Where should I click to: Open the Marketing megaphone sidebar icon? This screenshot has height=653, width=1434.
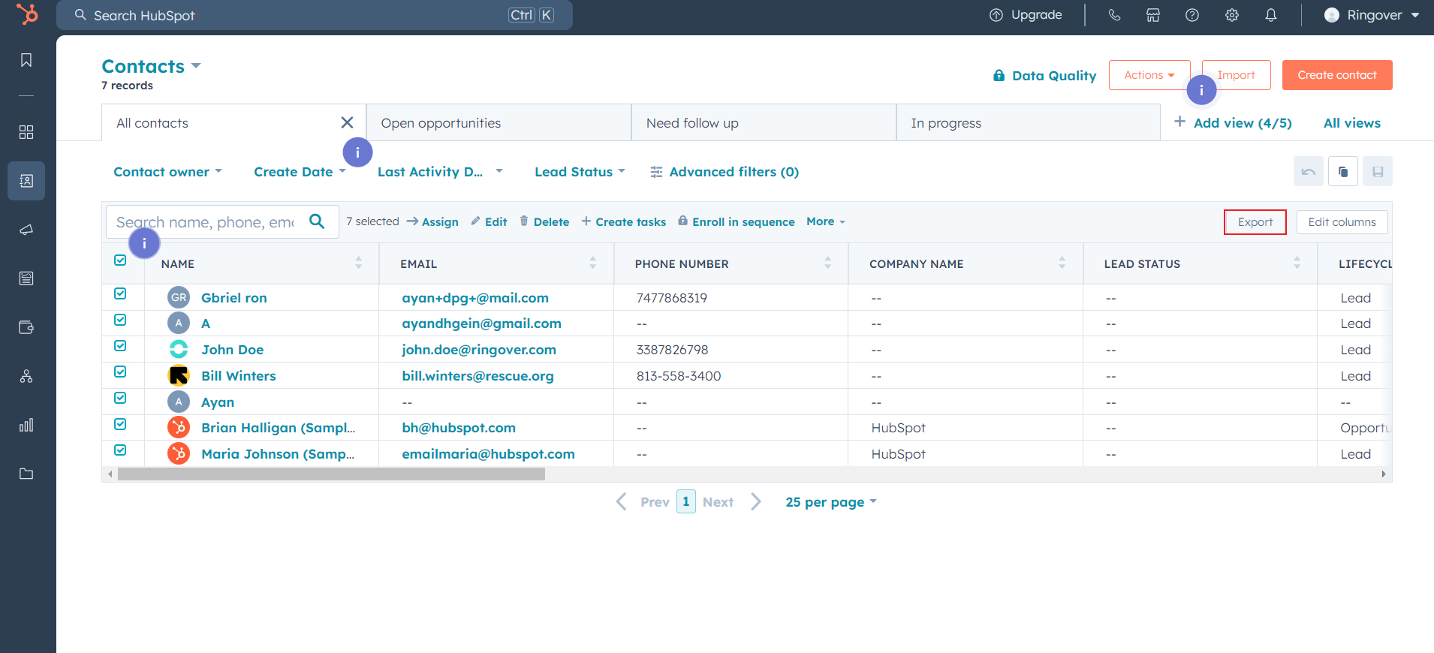(x=26, y=230)
